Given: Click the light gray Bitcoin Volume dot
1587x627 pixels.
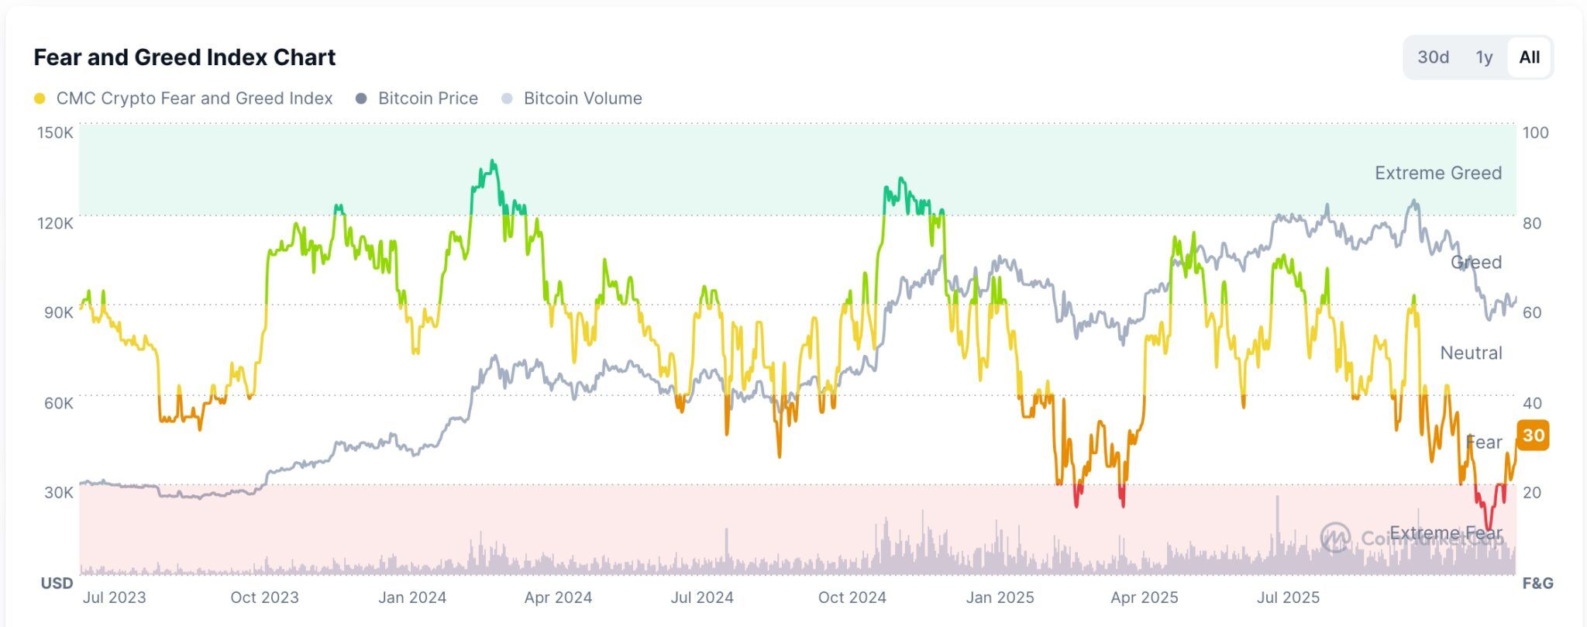Looking at the screenshot, I should 507,98.
